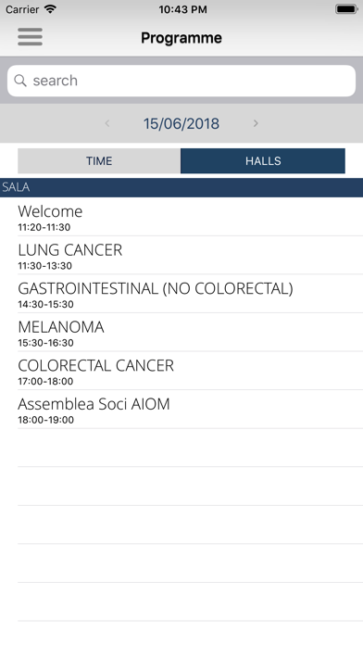Tap the Wi-Fi icon in status bar
The image size is (363, 645).
[51, 9]
